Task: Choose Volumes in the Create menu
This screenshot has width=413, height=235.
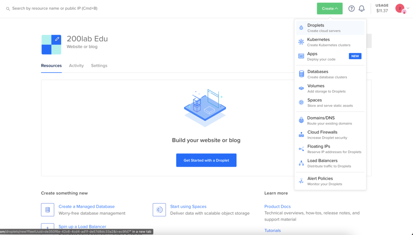Action: tap(330, 88)
